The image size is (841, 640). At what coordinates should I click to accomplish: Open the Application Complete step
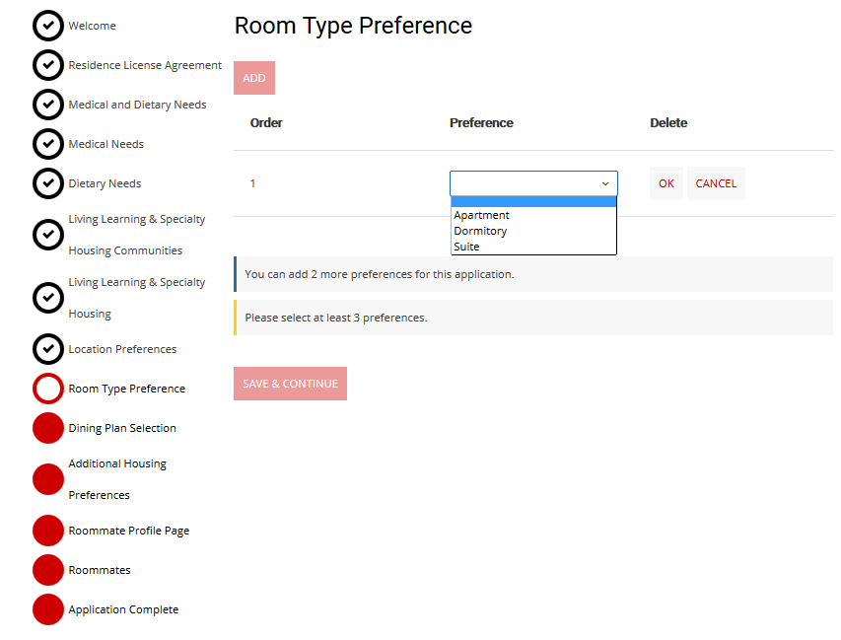pyautogui.click(x=123, y=609)
